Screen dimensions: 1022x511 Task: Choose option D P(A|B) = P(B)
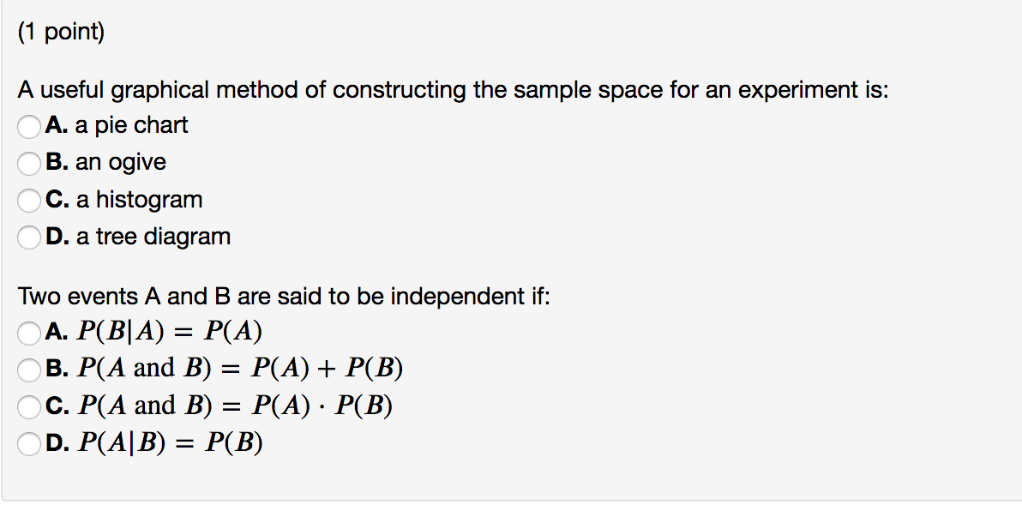28,444
